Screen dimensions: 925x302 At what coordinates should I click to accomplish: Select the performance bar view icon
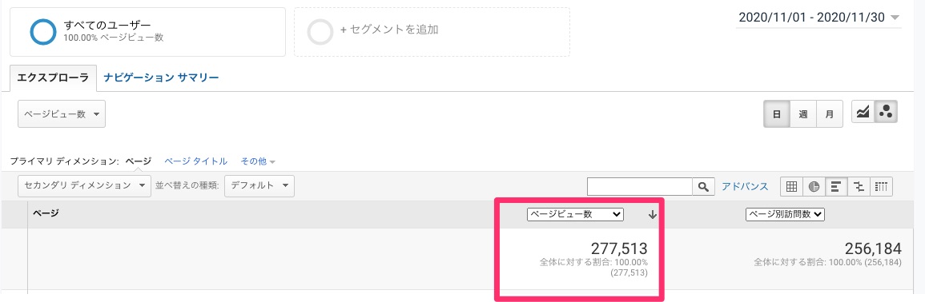click(x=836, y=187)
